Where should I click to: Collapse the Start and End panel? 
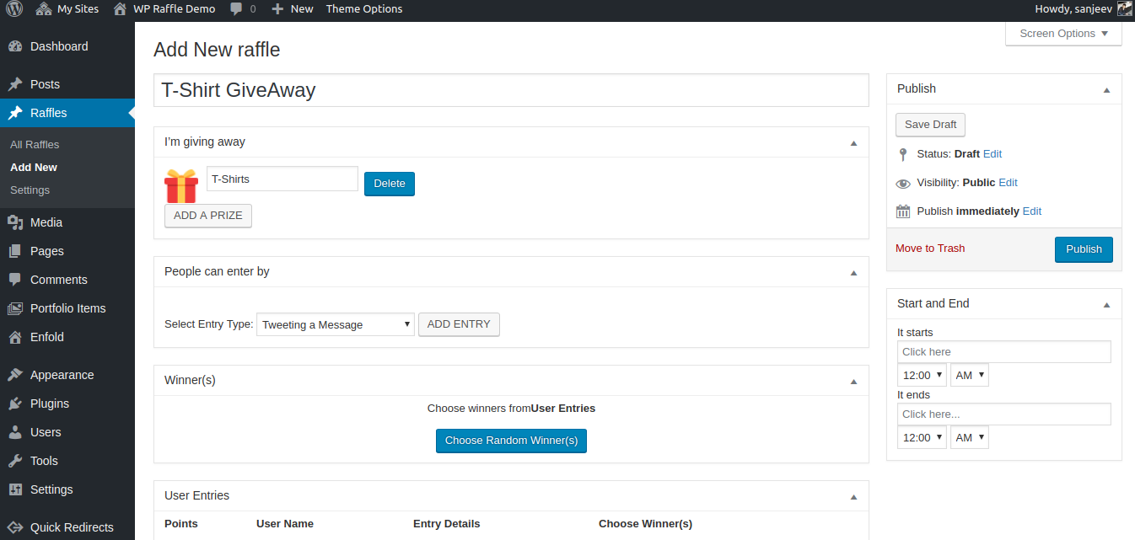[1106, 304]
